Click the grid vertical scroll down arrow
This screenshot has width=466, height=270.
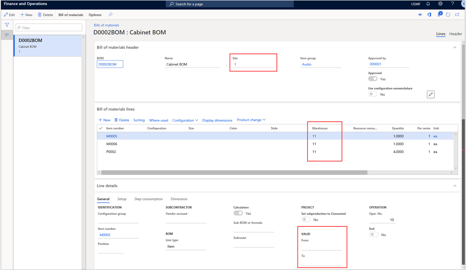coord(456,168)
